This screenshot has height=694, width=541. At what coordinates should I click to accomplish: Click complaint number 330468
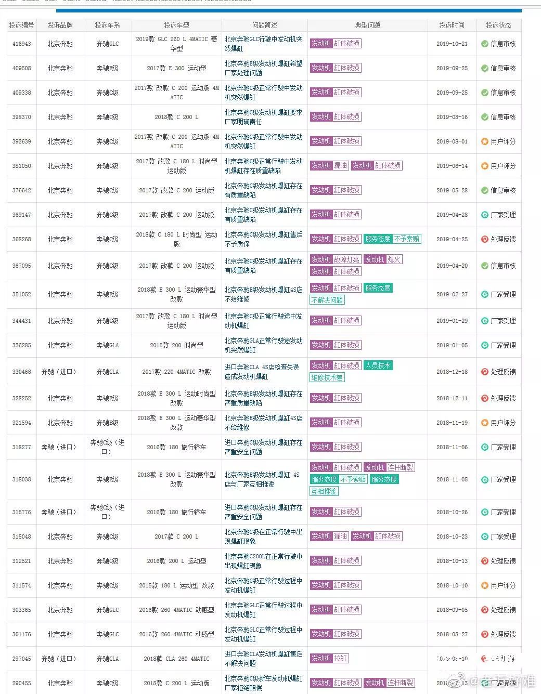[x=22, y=372]
